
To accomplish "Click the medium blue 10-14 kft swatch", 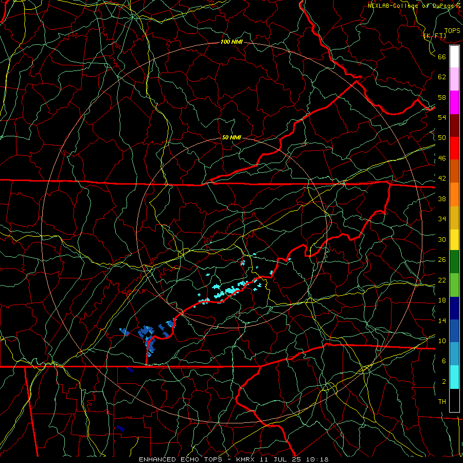I will [x=454, y=331].
